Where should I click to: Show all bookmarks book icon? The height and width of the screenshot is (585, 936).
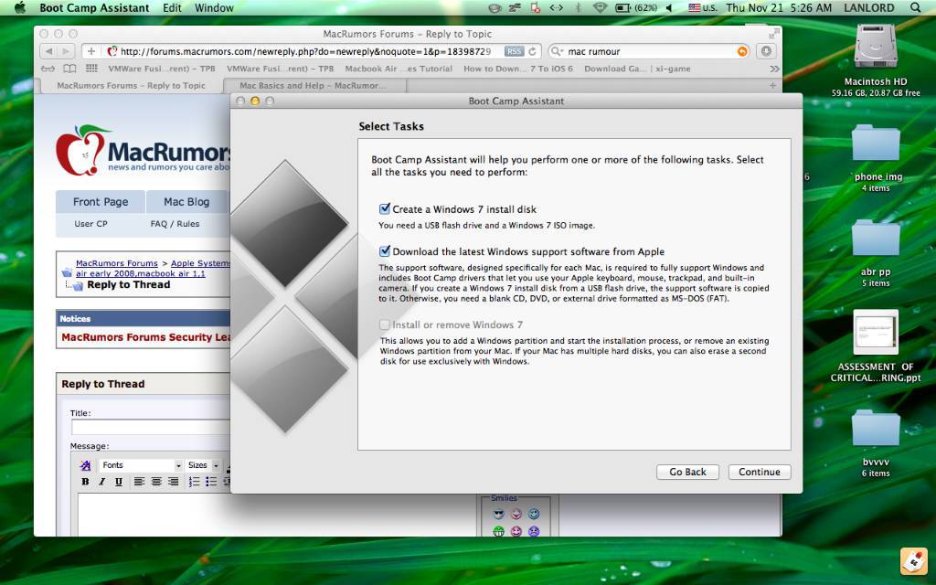69,69
